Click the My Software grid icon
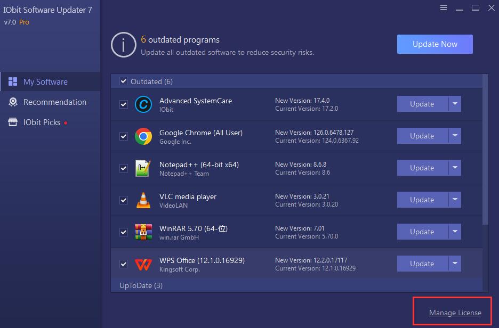The image size is (499, 328). (13, 81)
